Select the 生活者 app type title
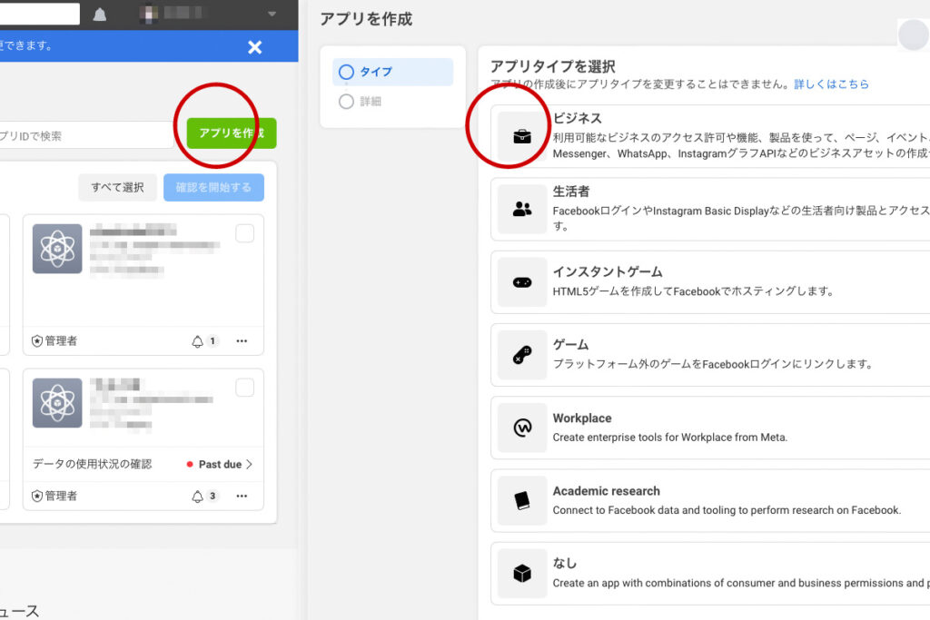 [x=571, y=191]
